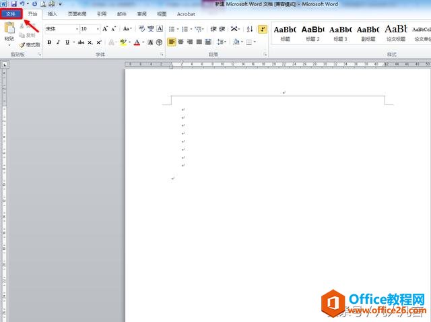Image resolution: width=431 pixels, height=322 pixels.
Task: Click the Redo icon in quick access toolbar
Action: 34,4
